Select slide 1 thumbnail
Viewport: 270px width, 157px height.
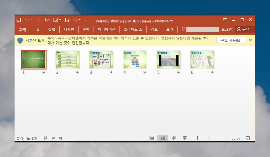coord(34,60)
